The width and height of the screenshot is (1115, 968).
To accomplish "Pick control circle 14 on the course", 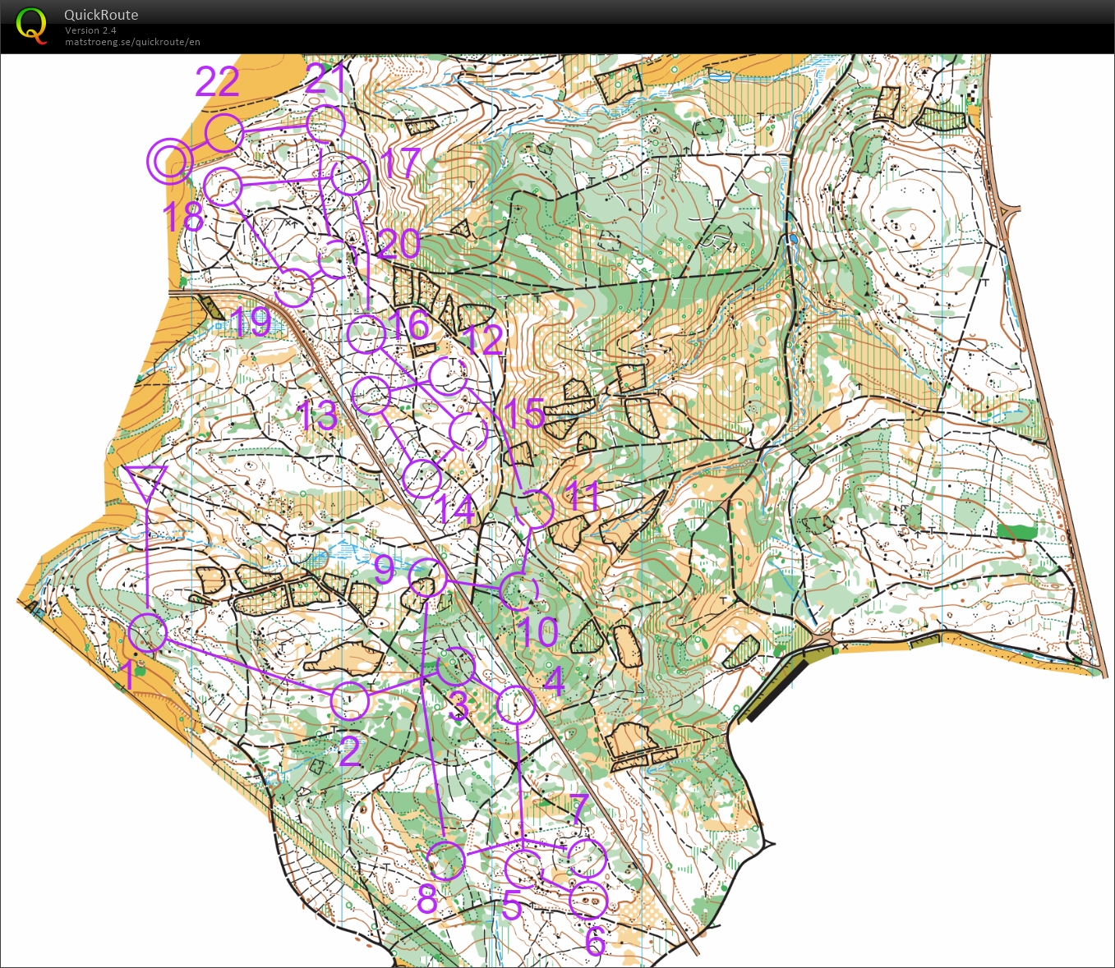I will (423, 479).
